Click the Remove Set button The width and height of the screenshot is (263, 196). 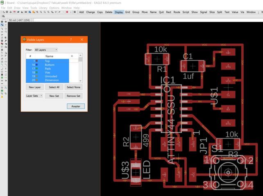(x=73, y=96)
